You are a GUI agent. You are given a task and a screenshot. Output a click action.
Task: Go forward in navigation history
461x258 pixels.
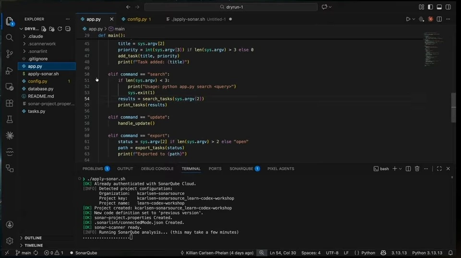coord(137,7)
